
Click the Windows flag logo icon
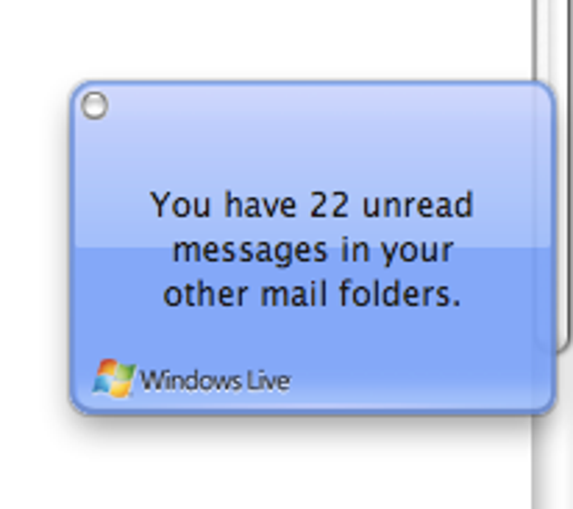click(114, 378)
